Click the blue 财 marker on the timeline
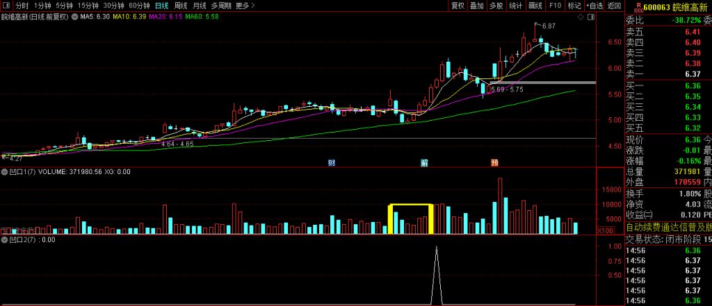712x306 pixels. 332,163
